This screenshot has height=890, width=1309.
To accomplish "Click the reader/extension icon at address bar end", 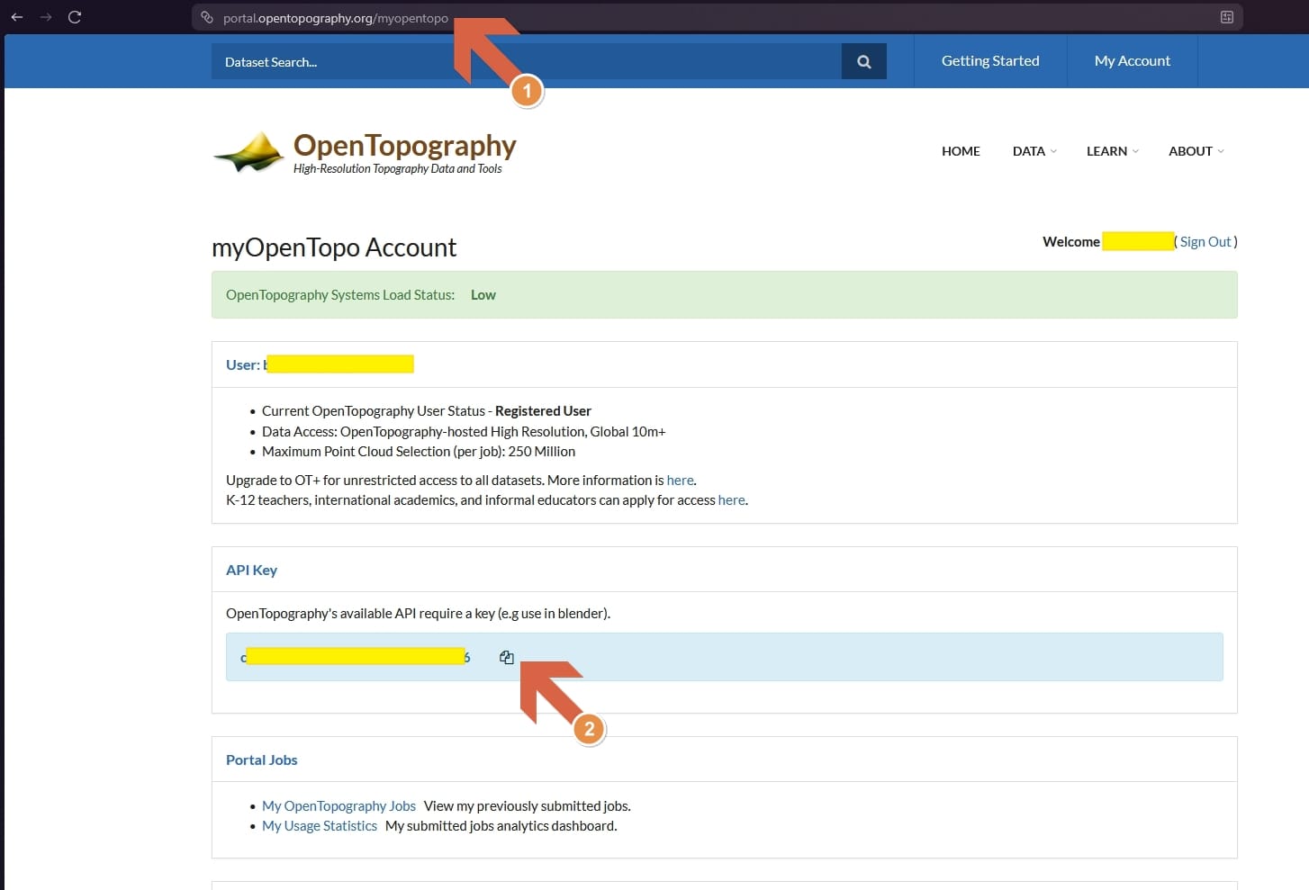I will (1226, 17).
